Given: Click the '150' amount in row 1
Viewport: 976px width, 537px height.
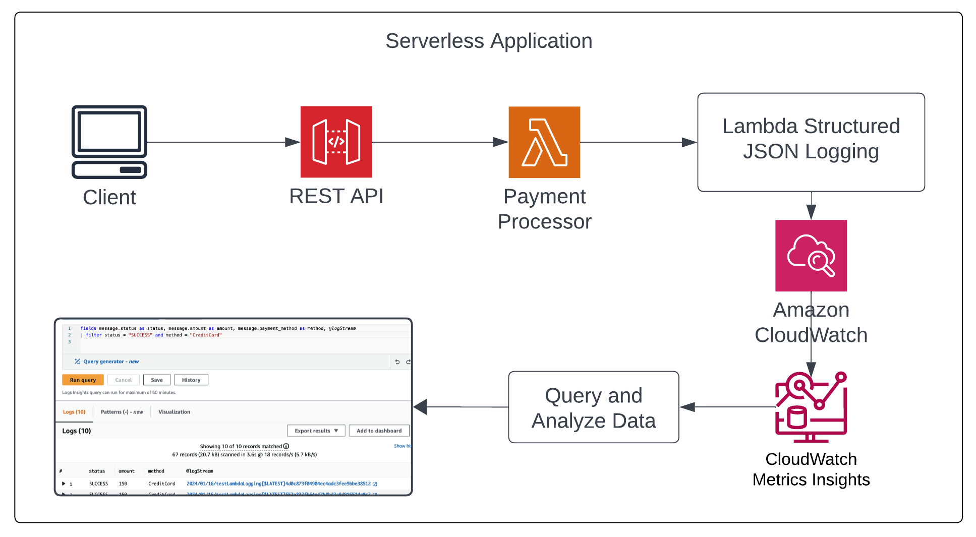Looking at the screenshot, I should [x=123, y=484].
